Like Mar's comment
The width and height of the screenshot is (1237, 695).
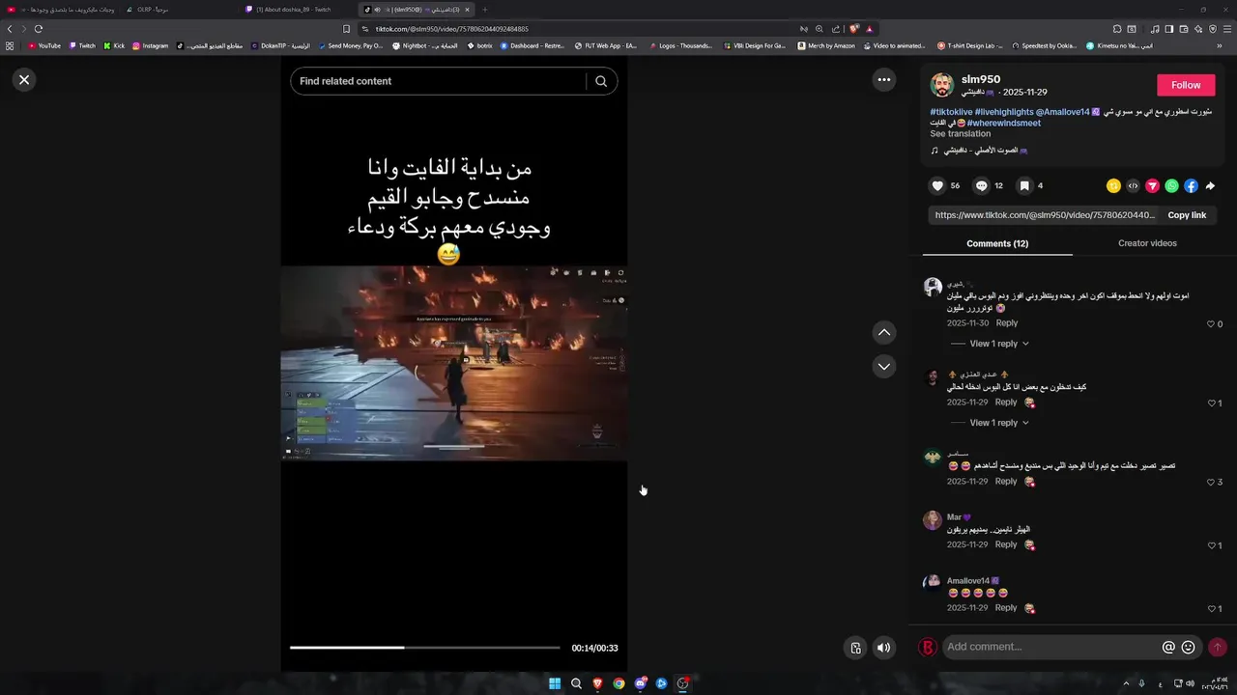pyautogui.click(x=1211, y=545)
